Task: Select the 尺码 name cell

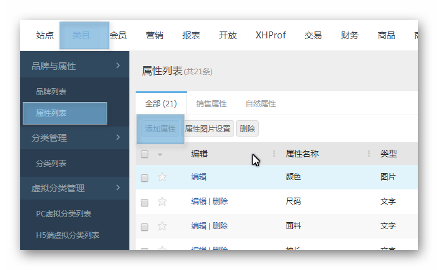Action: pyautogui.click(x=293, y=201)
